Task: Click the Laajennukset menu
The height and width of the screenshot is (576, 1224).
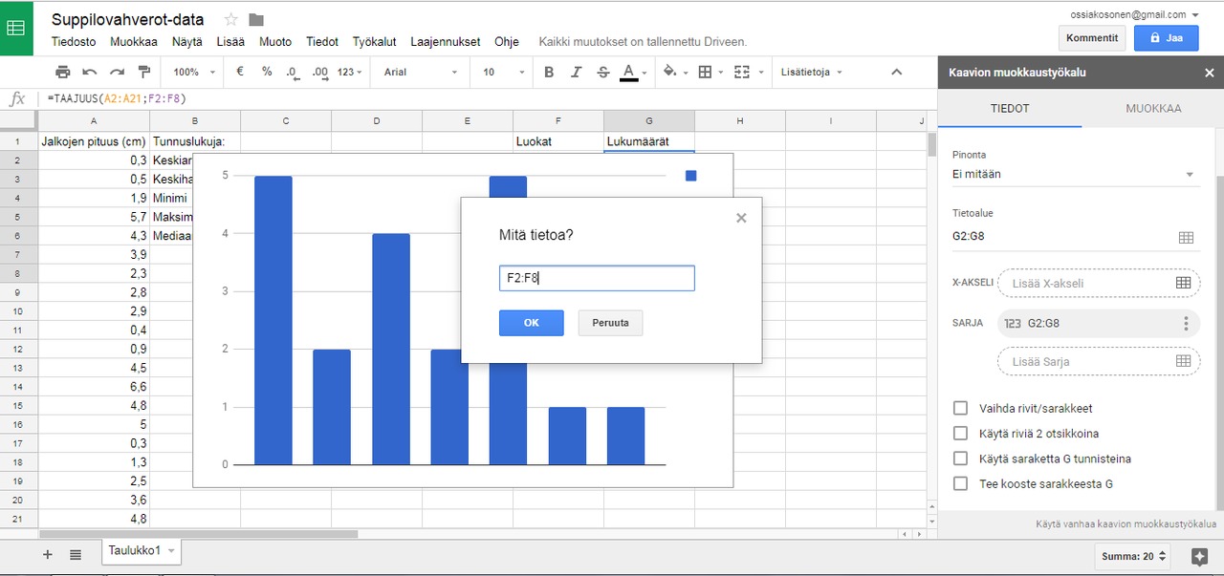Action: (446, 42)
